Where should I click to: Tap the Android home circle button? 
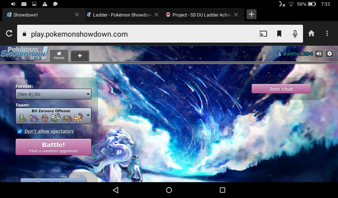(169, 190)
